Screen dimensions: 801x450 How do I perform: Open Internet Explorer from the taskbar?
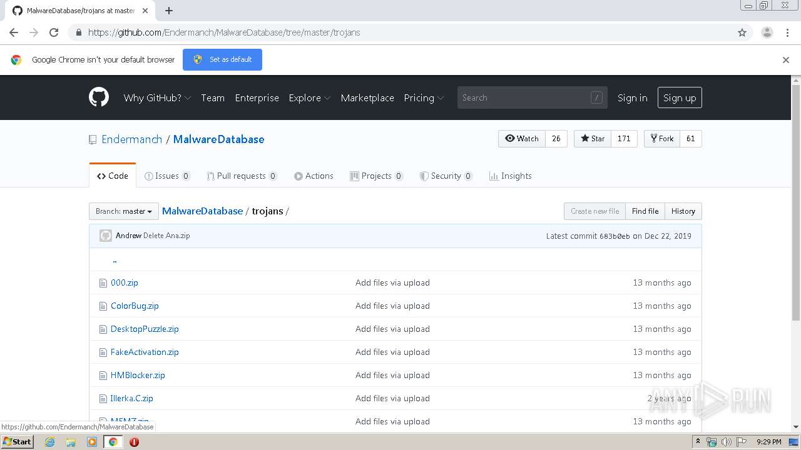pos(50,442)
